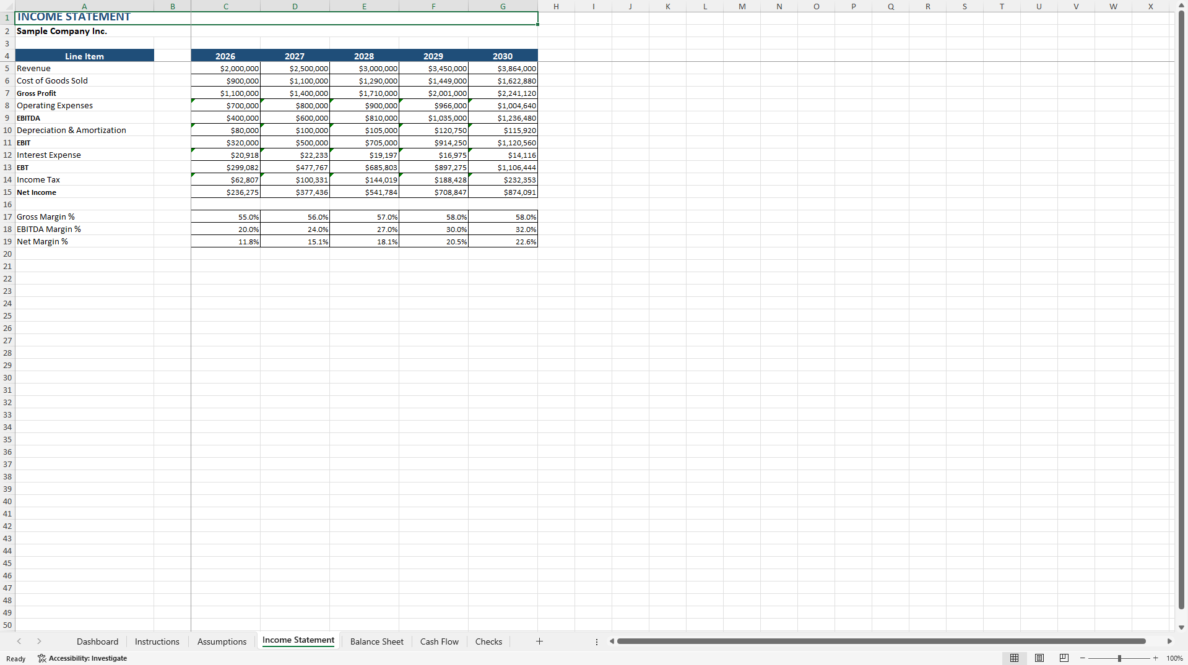Click the horizontal scrollbar thumb
Screen dimensions: 1188x665
pyautogui.click(x=882, y=641)
